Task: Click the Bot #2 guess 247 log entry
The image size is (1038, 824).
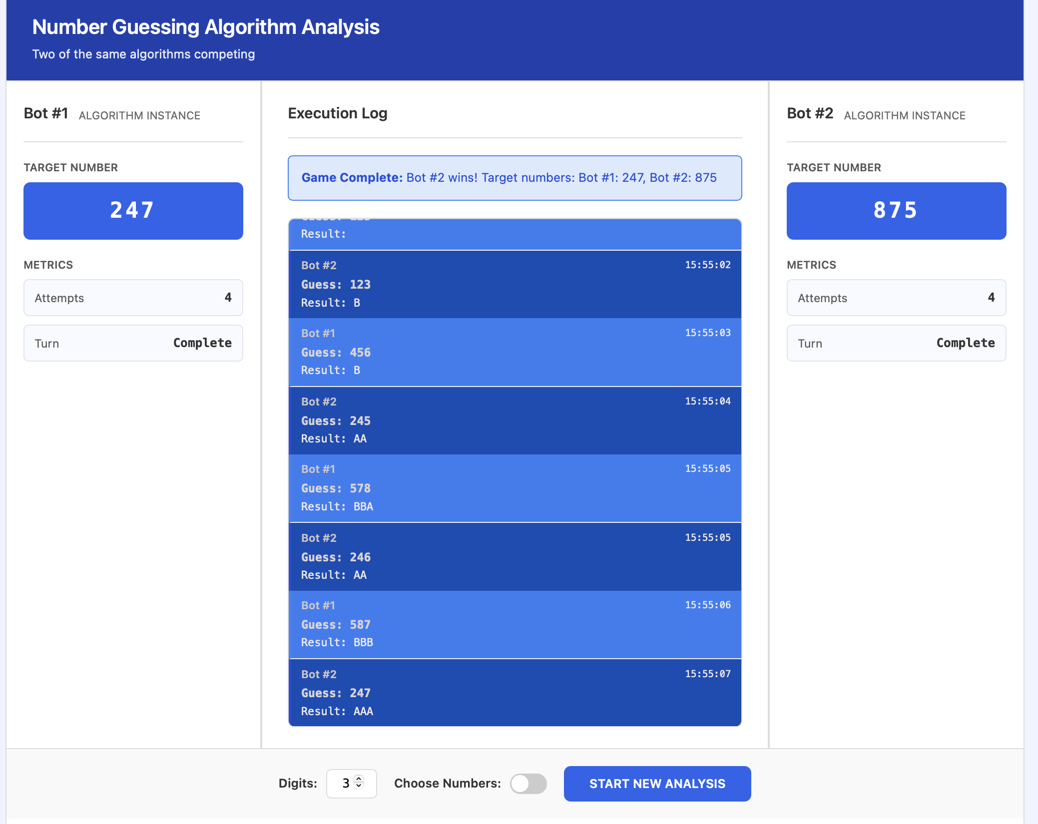Action: (x=515, y=693)
